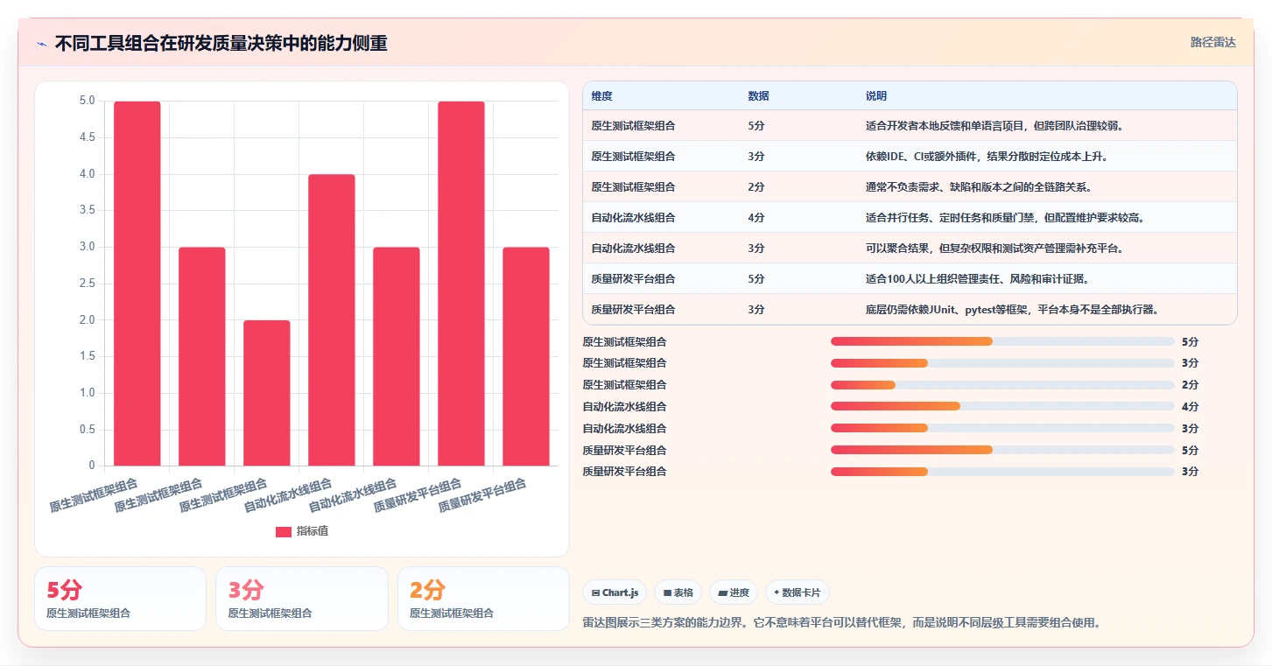This screenshot has width=1272, height=666.
Task: Click the first chart bar, 原生测试框架组合 at 5
Action: coord(137,284)
